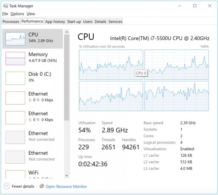Click sidebar scroll down arrow
The image size is (218, 195).
tap(67, 175)
